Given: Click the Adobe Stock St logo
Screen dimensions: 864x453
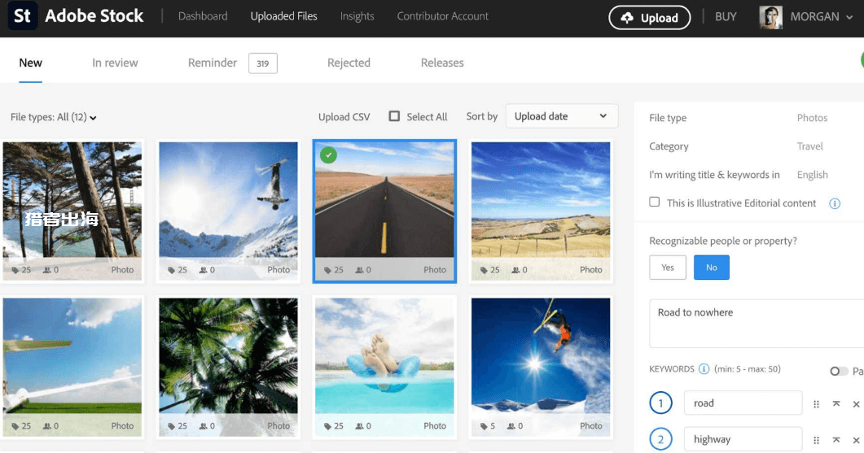Looking at the screenshot, I should (23, 16).
